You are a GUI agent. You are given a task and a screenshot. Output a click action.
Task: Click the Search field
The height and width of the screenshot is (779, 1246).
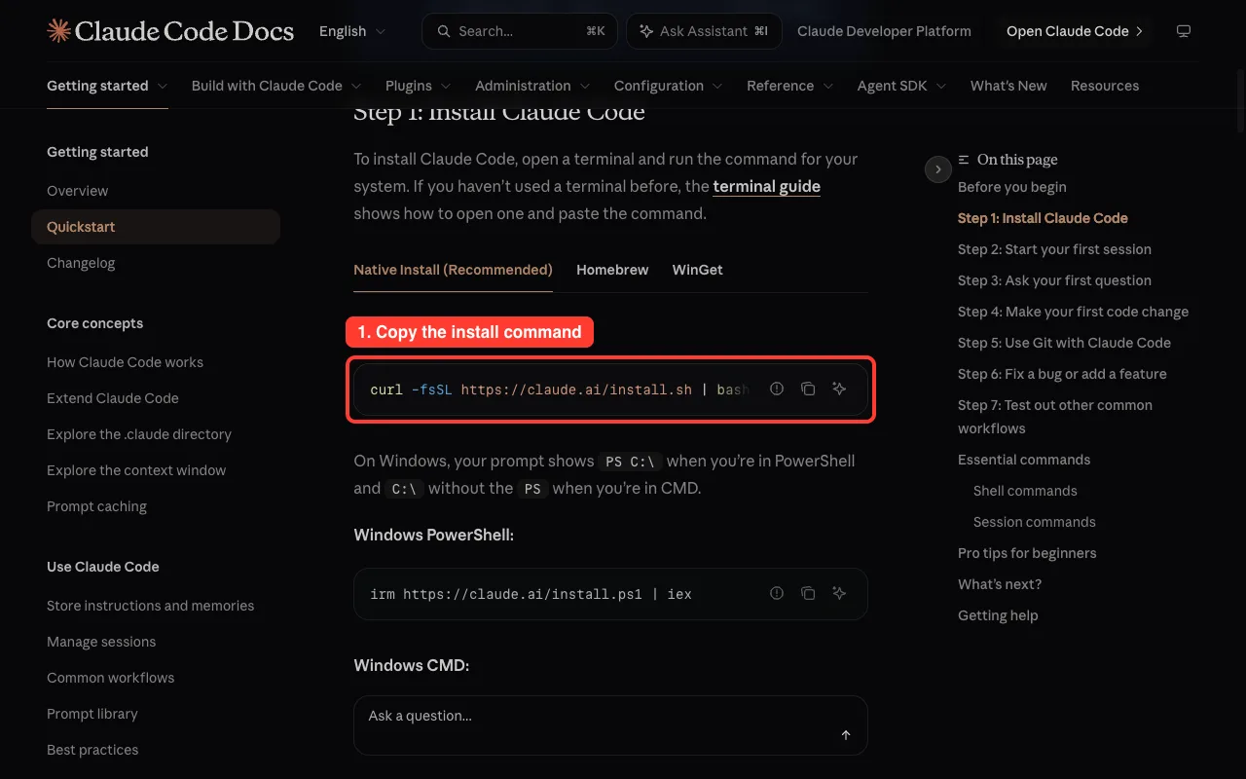tap(520, 31)
